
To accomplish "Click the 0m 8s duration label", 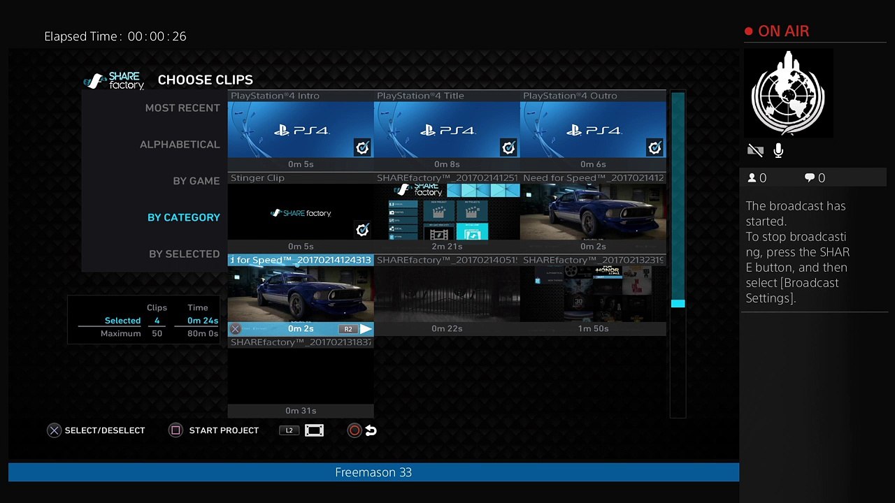I will pyautogui.click(x=447, y=164).
